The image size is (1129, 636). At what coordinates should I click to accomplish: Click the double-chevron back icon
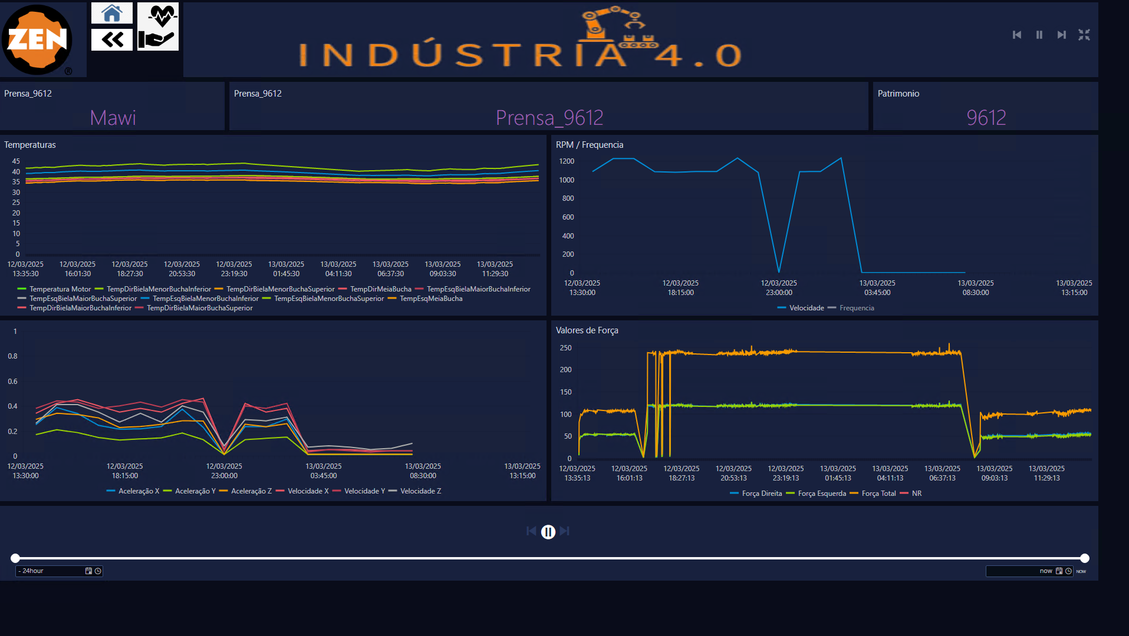click(x=112, y=39)
